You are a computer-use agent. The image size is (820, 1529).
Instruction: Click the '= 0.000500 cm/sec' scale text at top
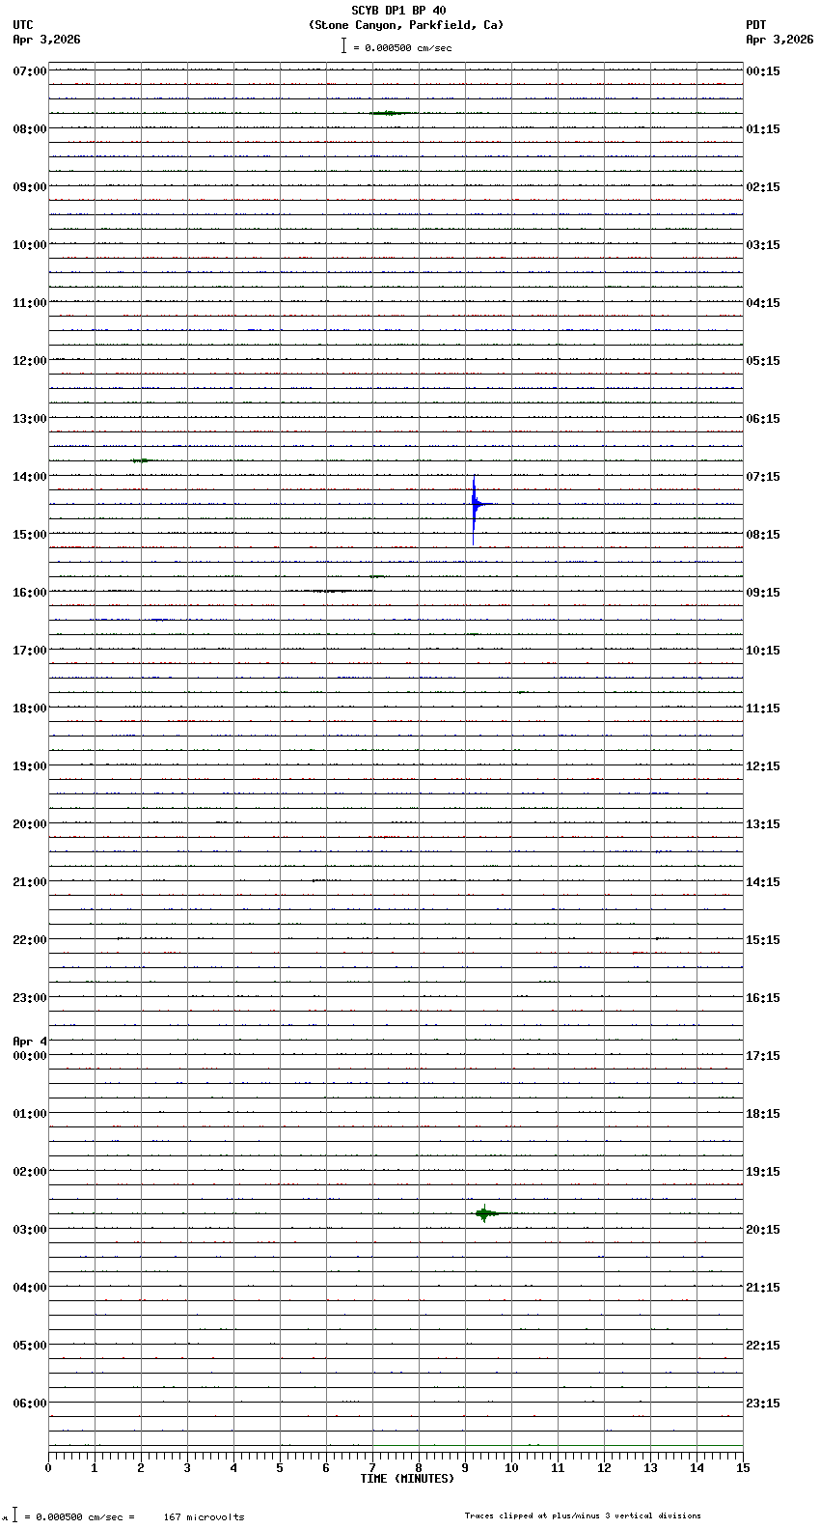(402, 47)
